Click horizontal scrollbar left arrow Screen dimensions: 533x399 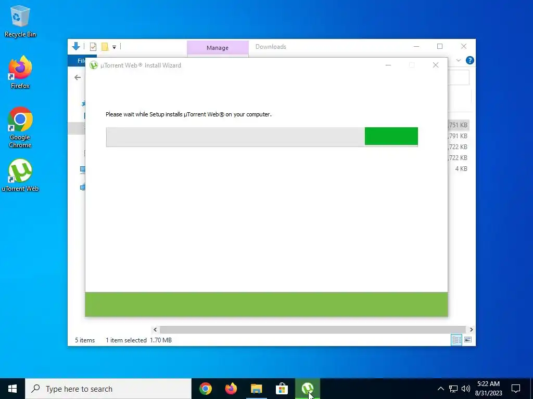tap(155, 329)
